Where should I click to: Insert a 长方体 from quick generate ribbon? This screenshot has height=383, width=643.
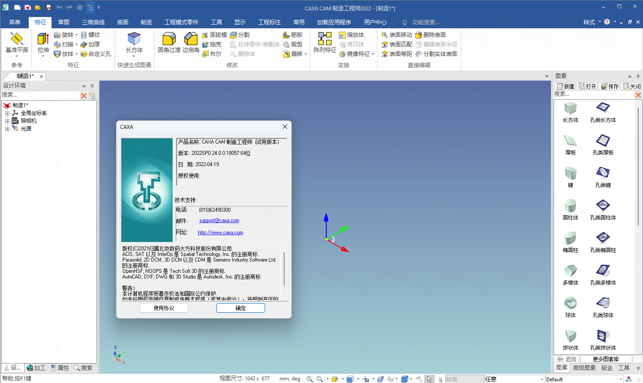coord(134,43)
